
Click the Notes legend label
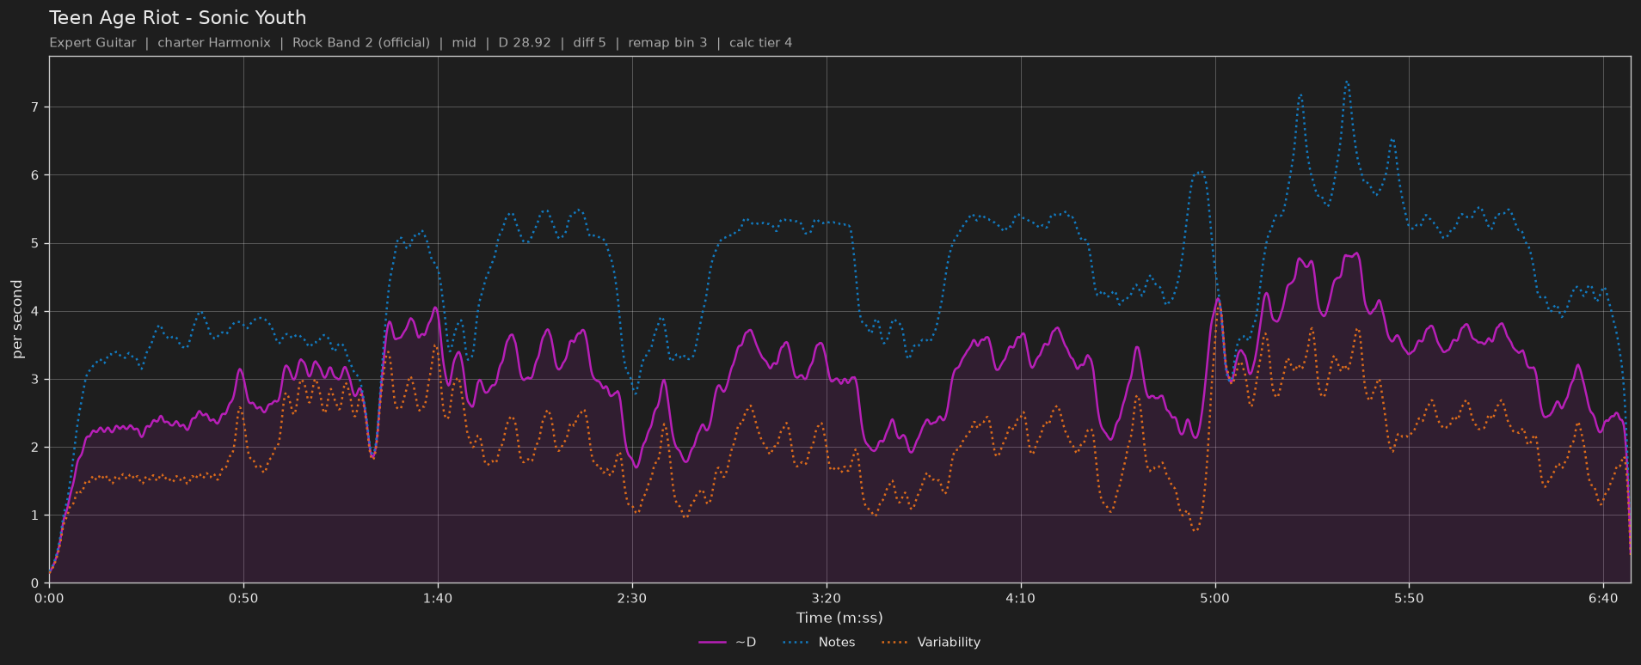pyautogui.click(x=837, y=643)
